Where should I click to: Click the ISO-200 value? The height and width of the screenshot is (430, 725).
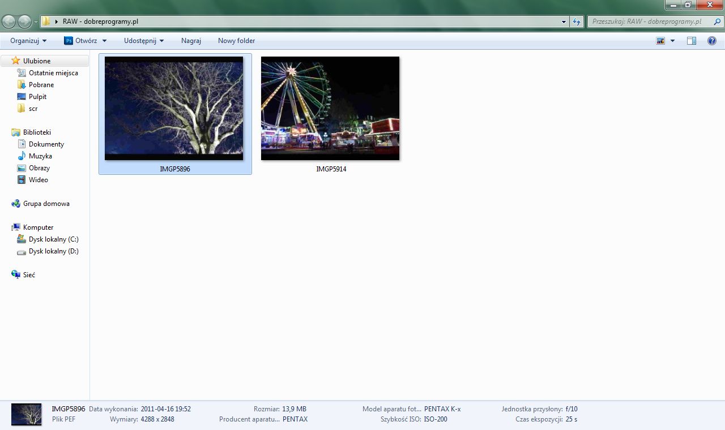(x=435, y=419)
